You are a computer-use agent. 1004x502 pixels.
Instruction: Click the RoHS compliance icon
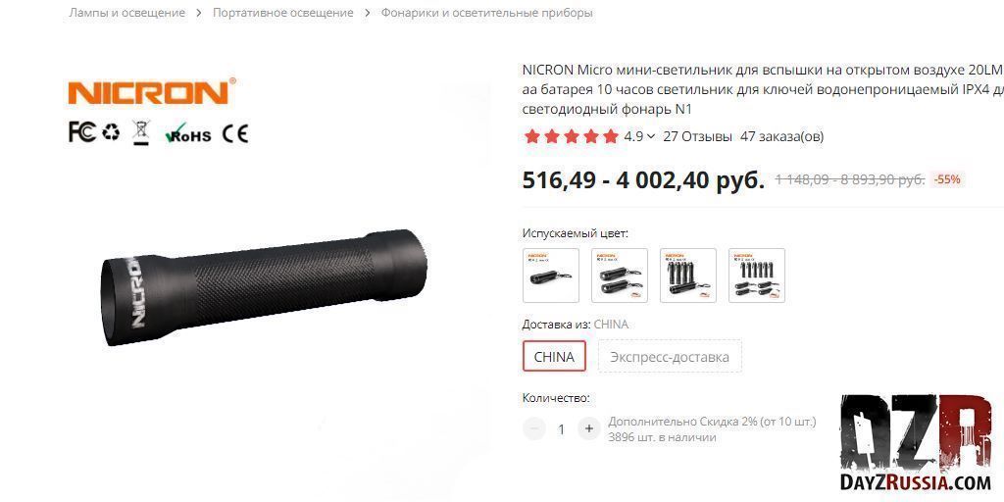pyautogui.click(x=187, y=133)
